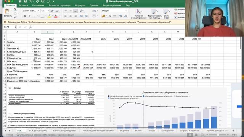Viewport: 244px width, 137px height.
Task: Apply thousands separator (000) format
Action: click(x=115, y=16)
